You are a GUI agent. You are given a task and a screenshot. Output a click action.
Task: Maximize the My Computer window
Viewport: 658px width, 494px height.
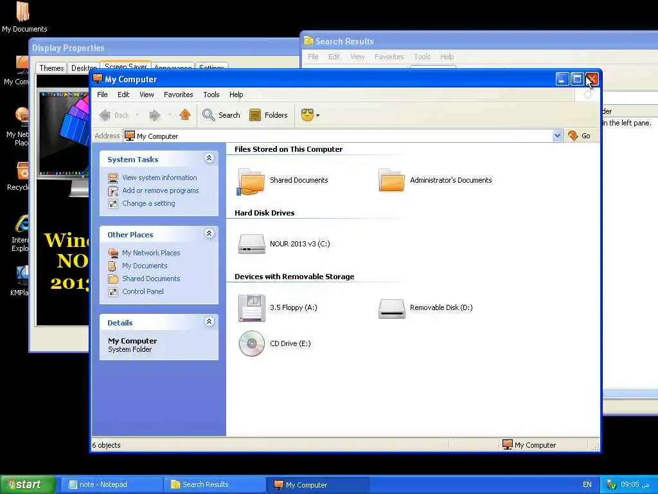pyautogui.click(x=577, y=79)
